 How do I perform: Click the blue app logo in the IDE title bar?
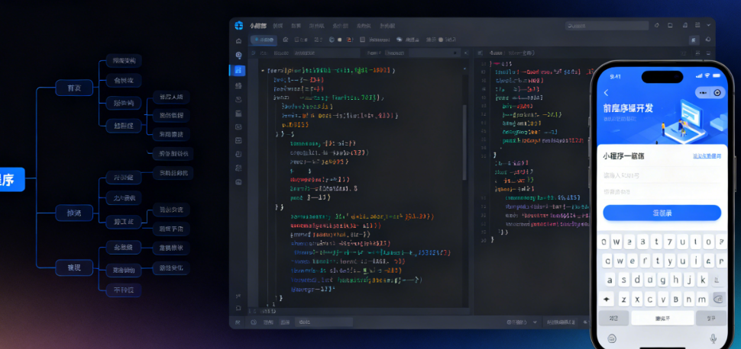[239, 26]
